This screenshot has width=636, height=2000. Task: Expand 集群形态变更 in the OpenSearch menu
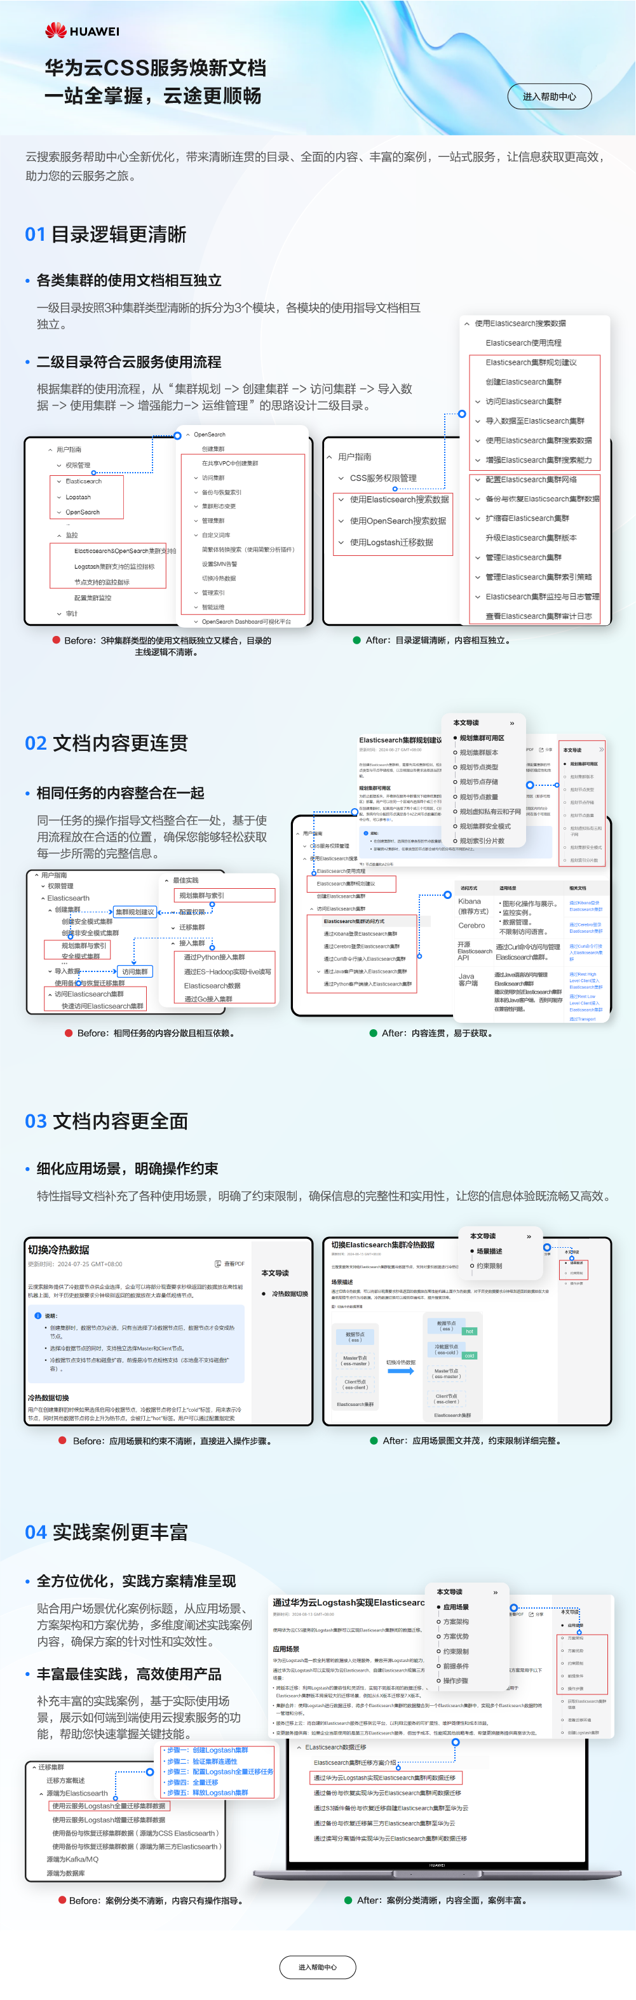[x=196, y=506]
